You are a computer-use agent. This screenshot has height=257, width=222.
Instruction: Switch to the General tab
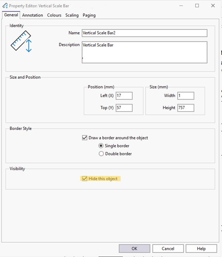tap(11, 15)
